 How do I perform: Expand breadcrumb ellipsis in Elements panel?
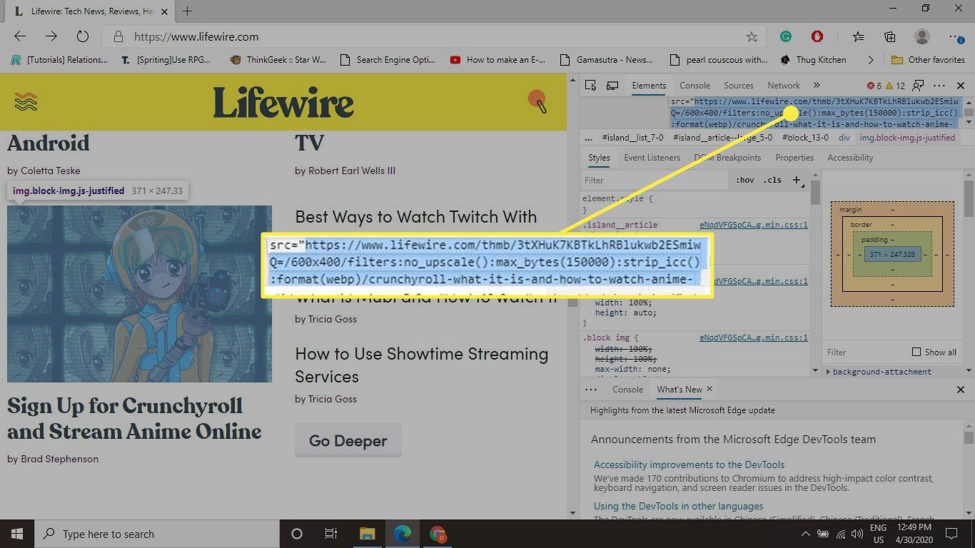tap(588, 138)
